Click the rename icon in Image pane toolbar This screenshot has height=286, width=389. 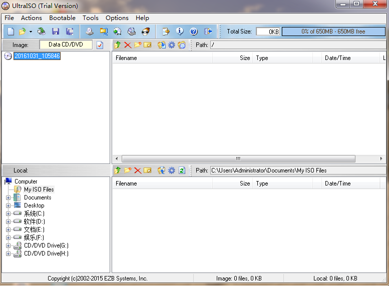tap(148, 45)
